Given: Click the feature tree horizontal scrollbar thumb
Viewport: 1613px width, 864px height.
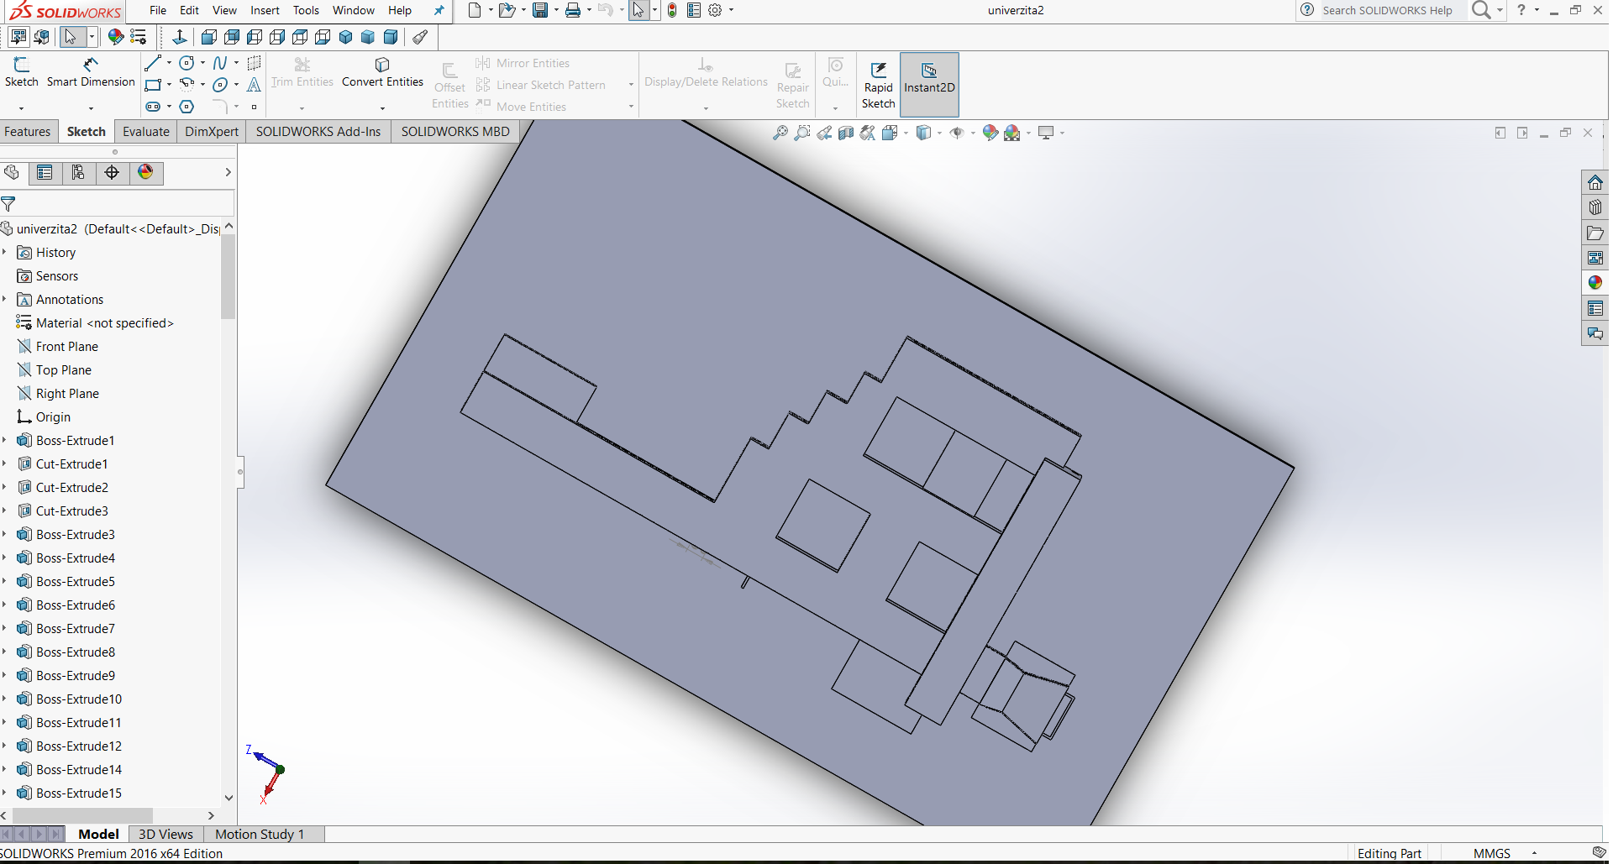Looking at the screenshot, I should 82,815.
